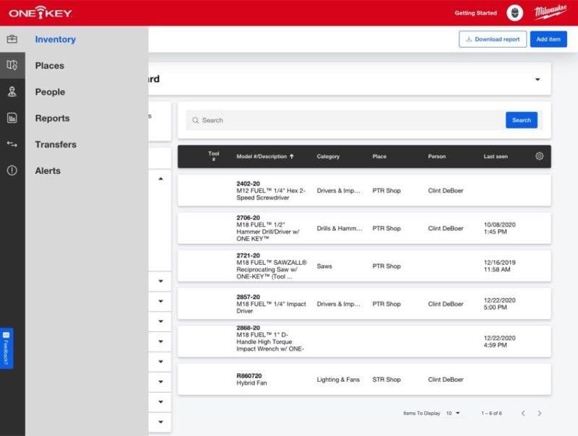Expand the dashboard card dropdown arrow
This screenshot has height=436, width=578.
click(538, 78)
